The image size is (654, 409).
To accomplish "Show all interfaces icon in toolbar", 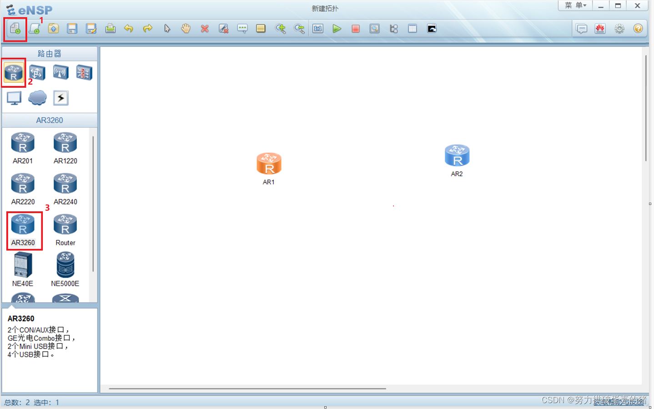I will coord(394,29).
